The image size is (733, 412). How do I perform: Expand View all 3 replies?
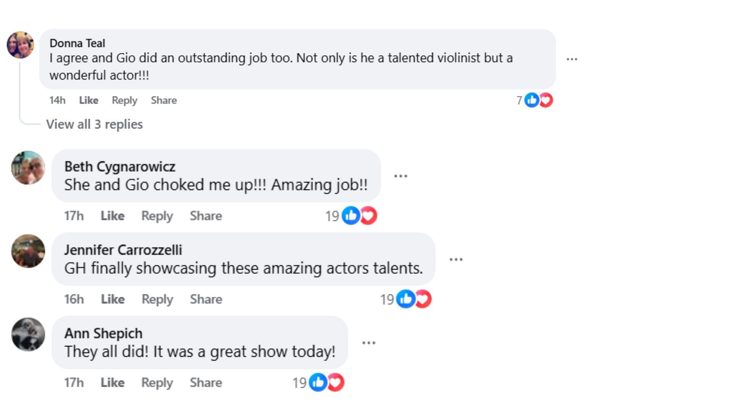pos(94,124)
